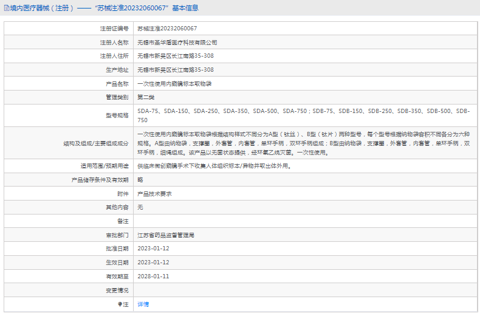Click the 型号规格 label

tap(117, 115)
